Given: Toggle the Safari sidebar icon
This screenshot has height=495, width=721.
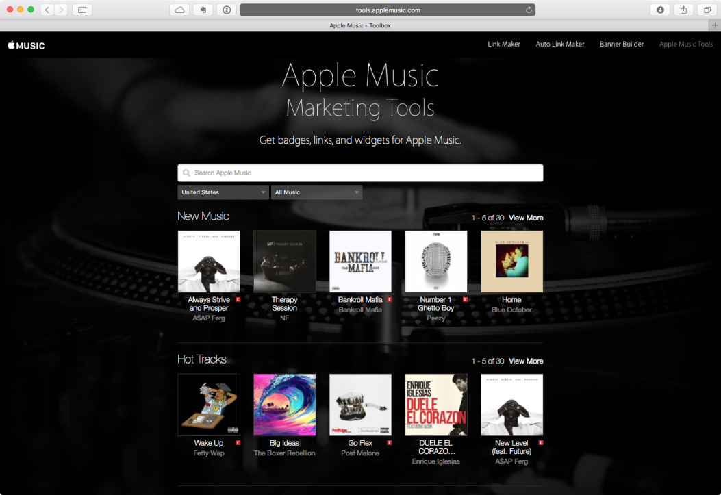Looking at the screenshot, I should (82, 10).
